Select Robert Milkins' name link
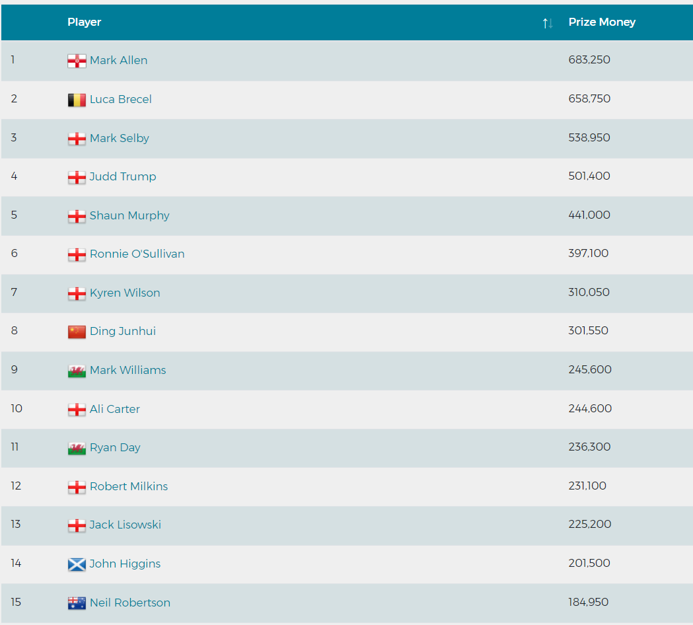The image size is (693, 625). click(x=129, y=486)
